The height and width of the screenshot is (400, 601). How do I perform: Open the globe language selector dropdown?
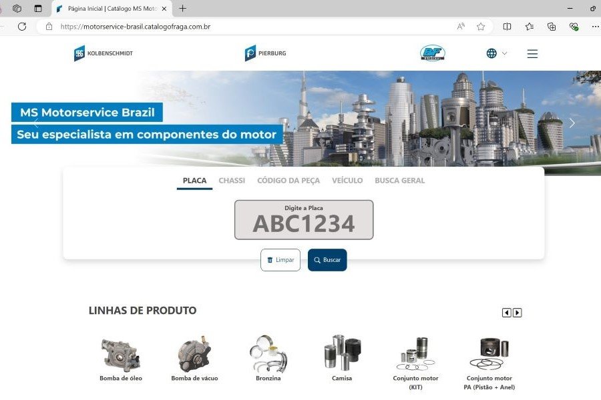tap(496, 53)
